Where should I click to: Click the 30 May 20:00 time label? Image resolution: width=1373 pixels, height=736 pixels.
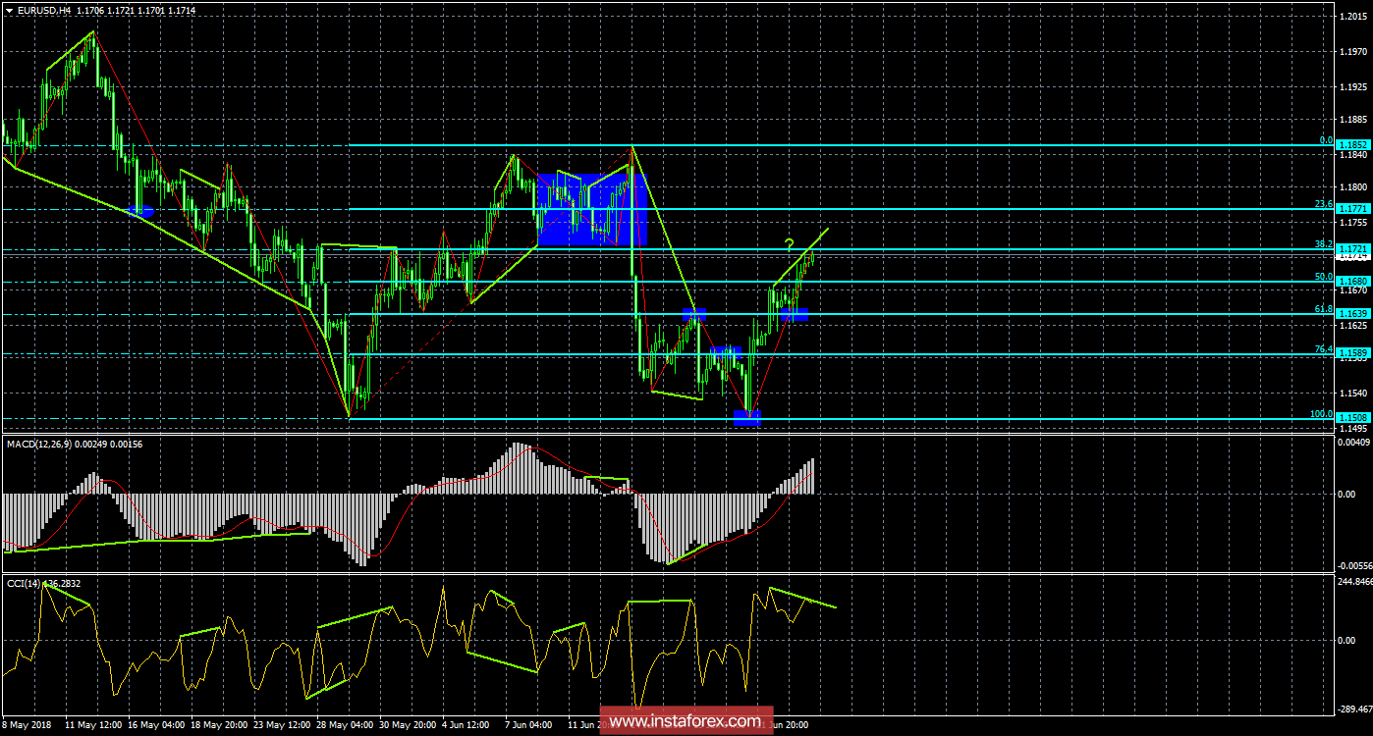click(409, 725)
